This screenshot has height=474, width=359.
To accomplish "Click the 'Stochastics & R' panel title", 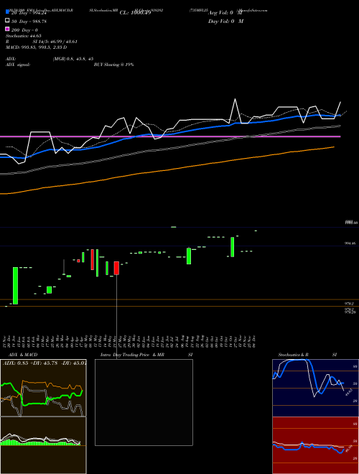I will pos(294,355).
